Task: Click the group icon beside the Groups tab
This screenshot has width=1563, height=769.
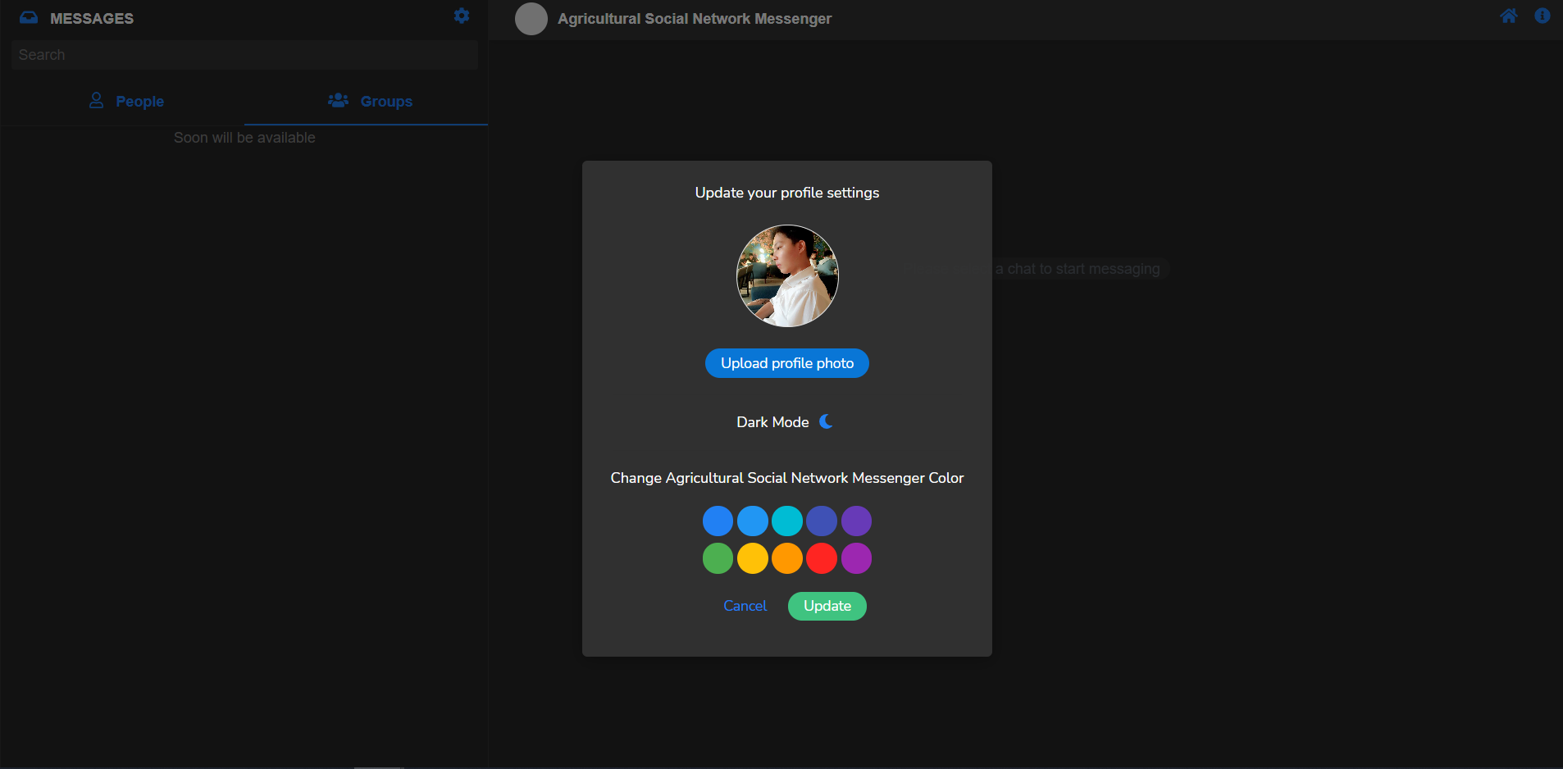Action: [338, 100]
